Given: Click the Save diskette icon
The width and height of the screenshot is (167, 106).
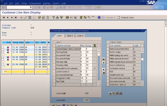Looking at the screenshot, I should pyautogui.click(x=39, y=7).
